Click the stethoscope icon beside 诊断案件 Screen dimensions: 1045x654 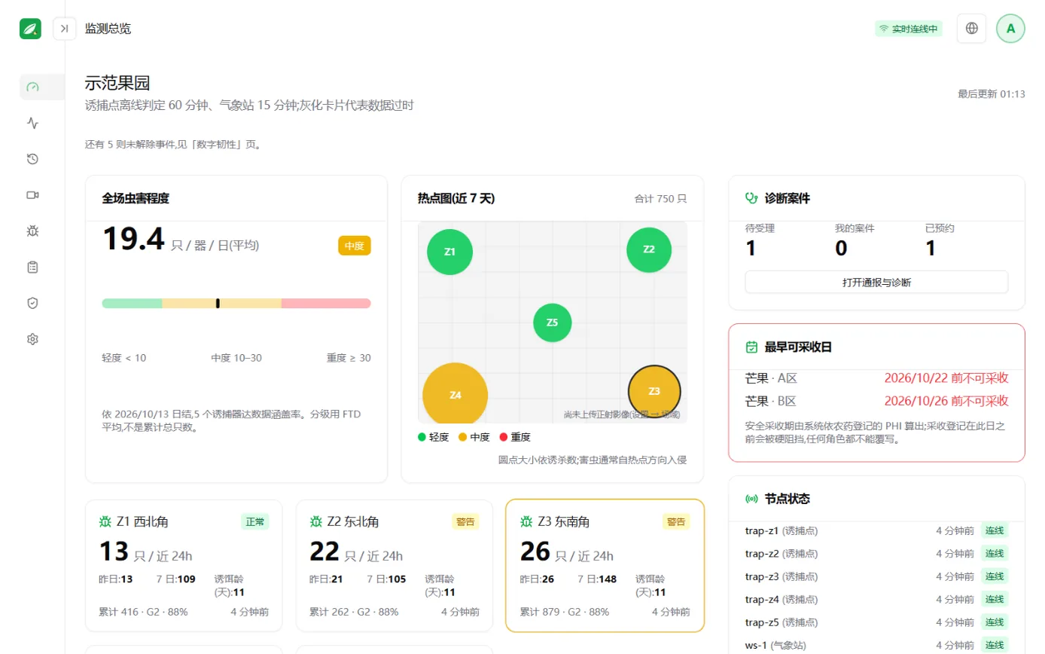[751, 198]
